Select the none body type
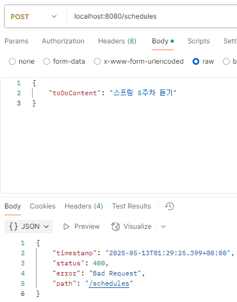This screenshot has height=302, width=237. 12,61
